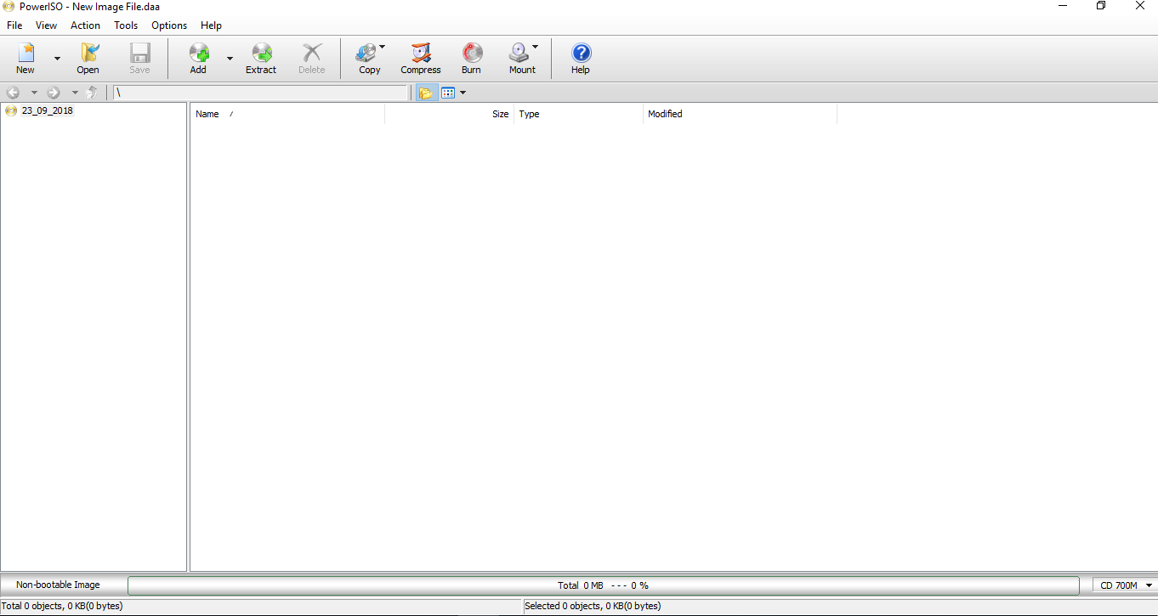The image size is (1158, 616).
Task: Open the PowerISO Help
Action: coord(580,58)
